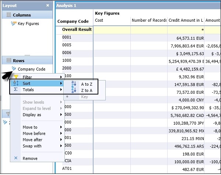Select the Overall Result row header

click(77, 29)
